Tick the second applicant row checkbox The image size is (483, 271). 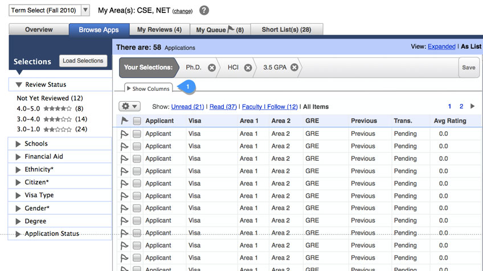click(x=137, y=146)
